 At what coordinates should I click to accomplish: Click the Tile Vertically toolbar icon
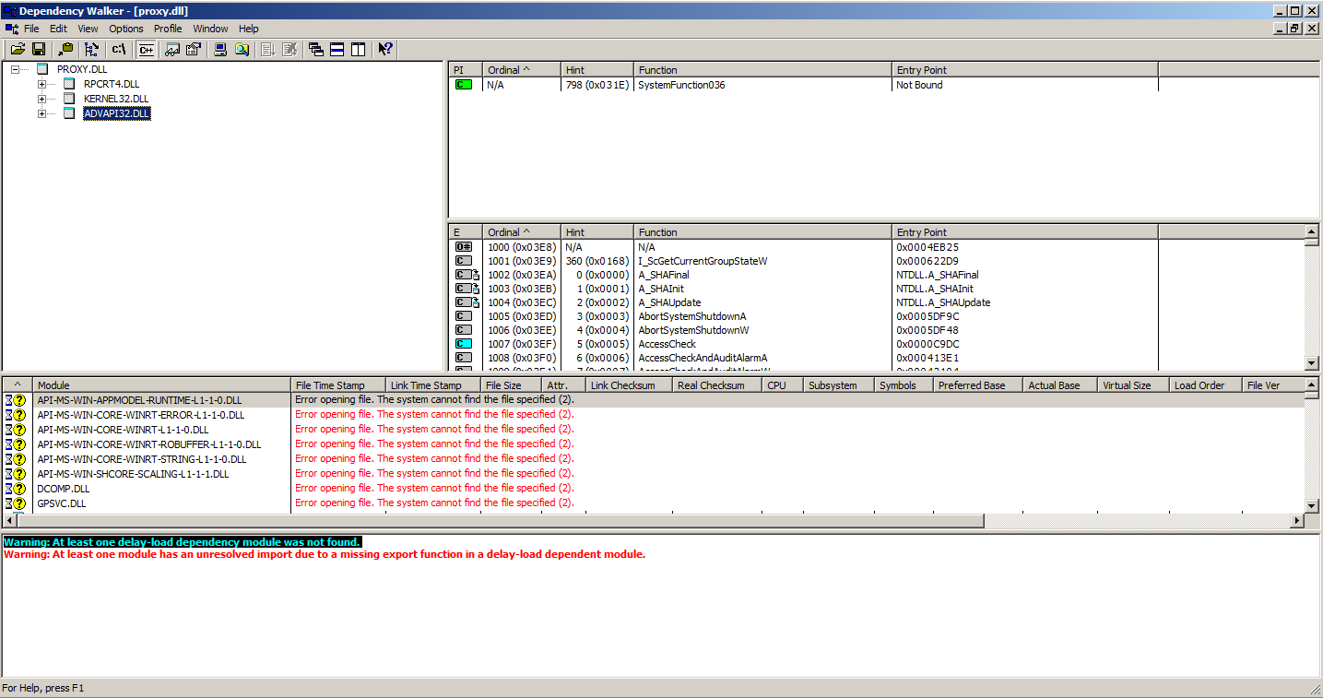coord(359,49)
